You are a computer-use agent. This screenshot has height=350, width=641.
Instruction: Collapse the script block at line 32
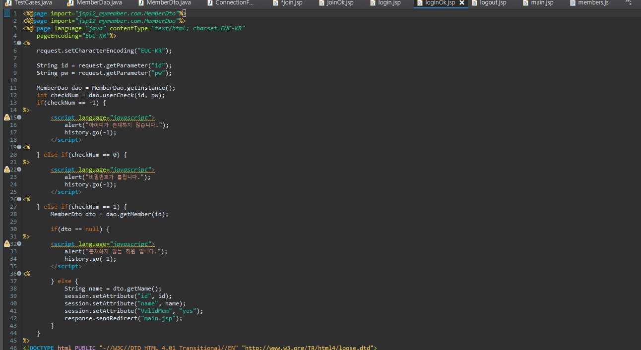(19, 244)
